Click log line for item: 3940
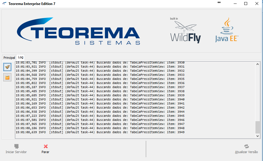The width and height of the screenshot is (263, 161). click(x=100, y=100)
